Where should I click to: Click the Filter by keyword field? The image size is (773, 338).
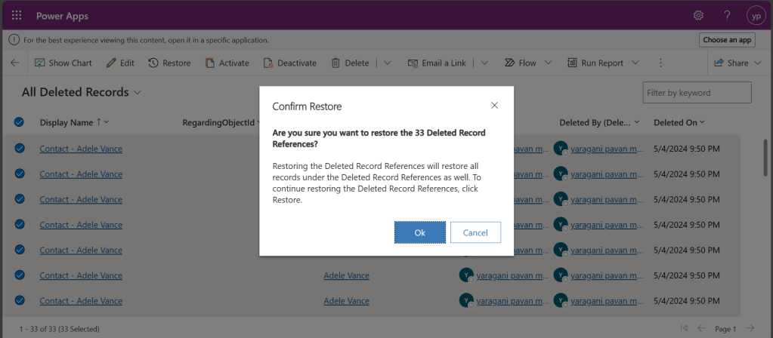[x=696, y=93]
